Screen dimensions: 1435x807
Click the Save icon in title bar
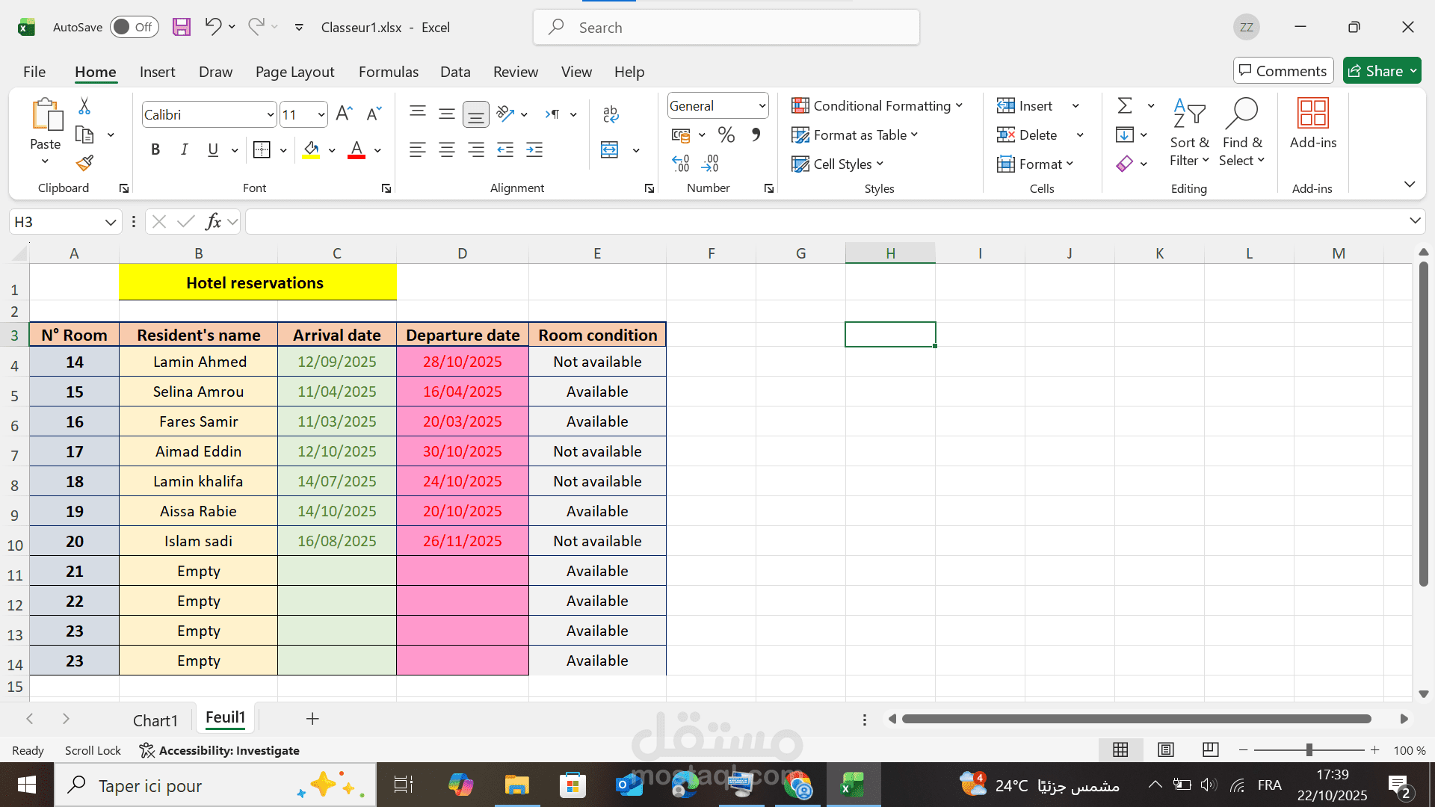[182, 27]
